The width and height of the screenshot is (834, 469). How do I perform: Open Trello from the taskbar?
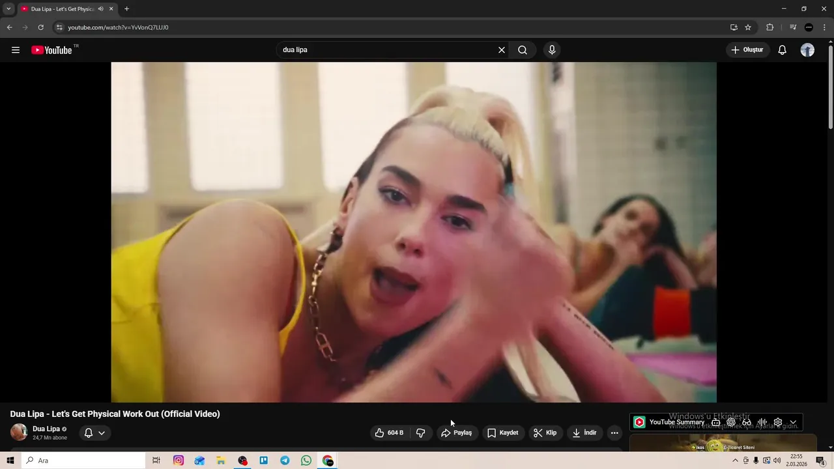coord(264,461)
